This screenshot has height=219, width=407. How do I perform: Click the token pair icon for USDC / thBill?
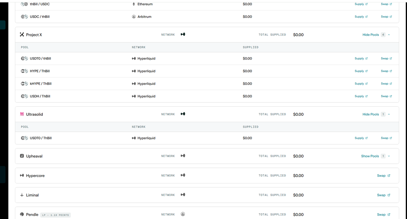click(x=24, y=17)
